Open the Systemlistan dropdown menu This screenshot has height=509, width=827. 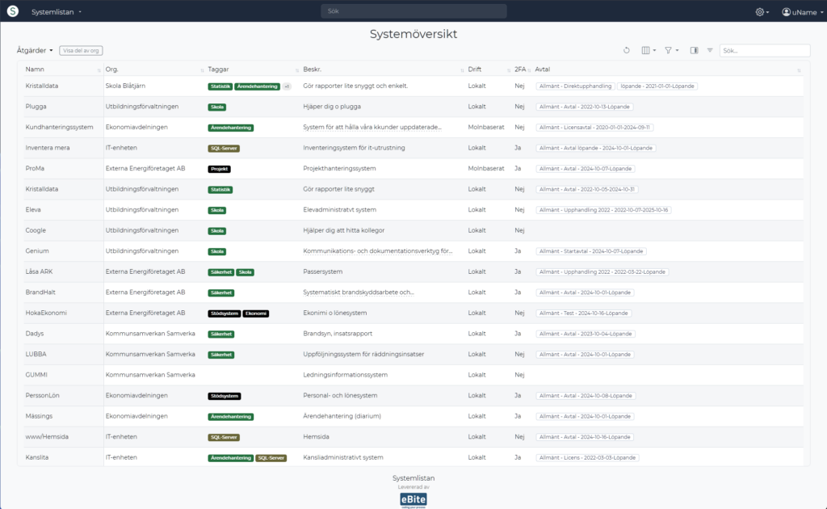pos(57,11)
